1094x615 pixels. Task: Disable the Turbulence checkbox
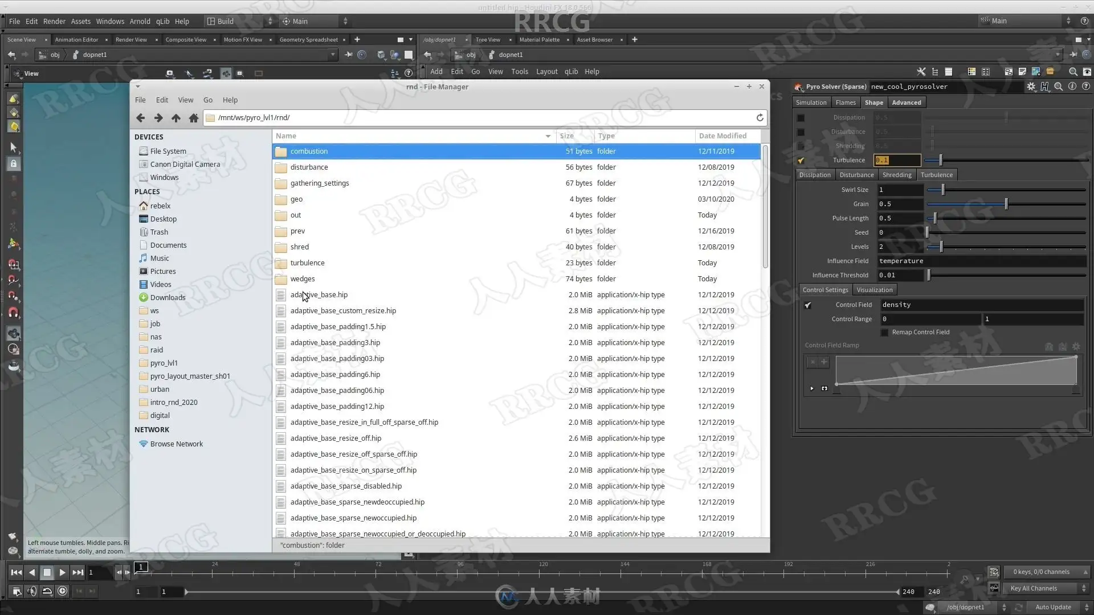801,161
